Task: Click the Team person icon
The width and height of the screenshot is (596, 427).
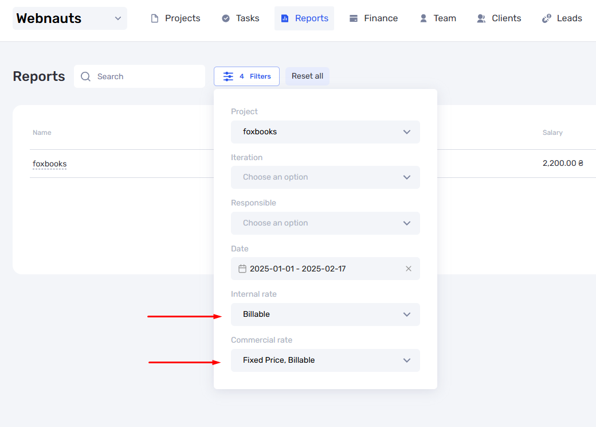Action: tap(424, 18)
